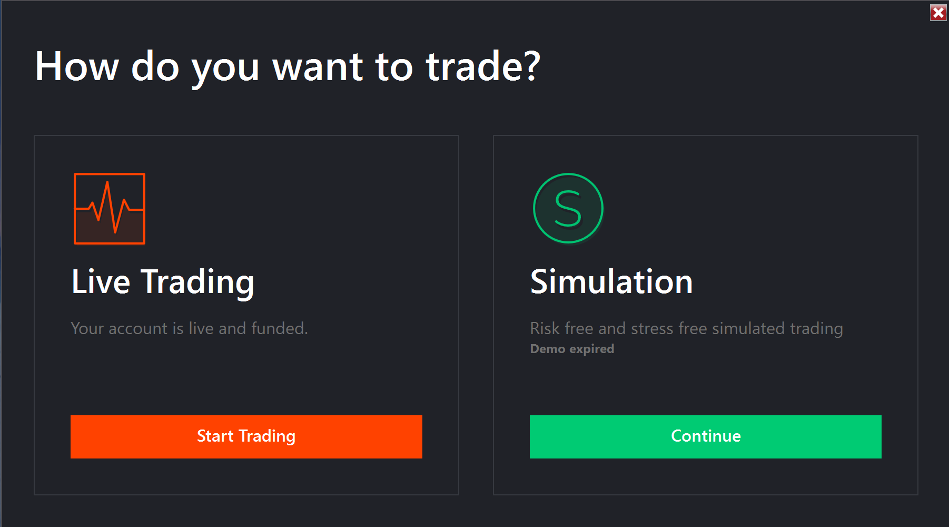Click the Live Trading heading
Screen dimensions: 949x527
(163, 281)
